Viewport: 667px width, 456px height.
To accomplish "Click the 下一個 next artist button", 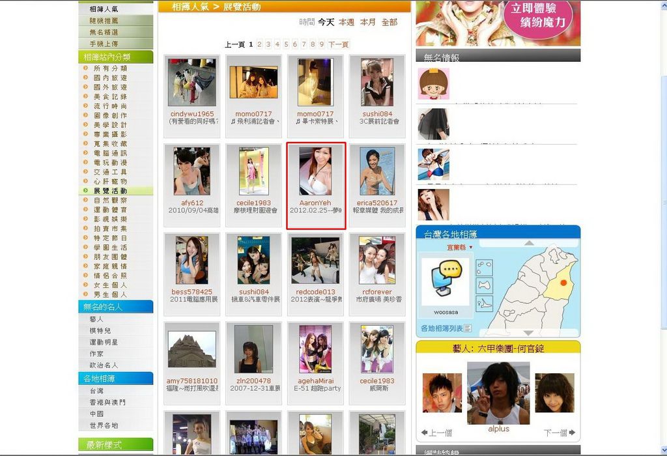I will pos(560,433).
